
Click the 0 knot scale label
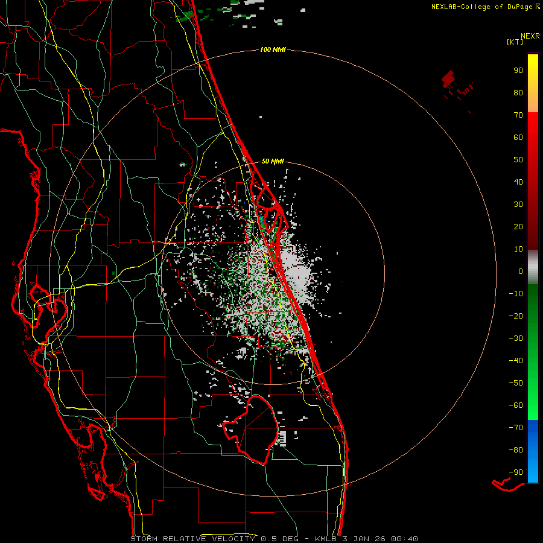[521, 271]
